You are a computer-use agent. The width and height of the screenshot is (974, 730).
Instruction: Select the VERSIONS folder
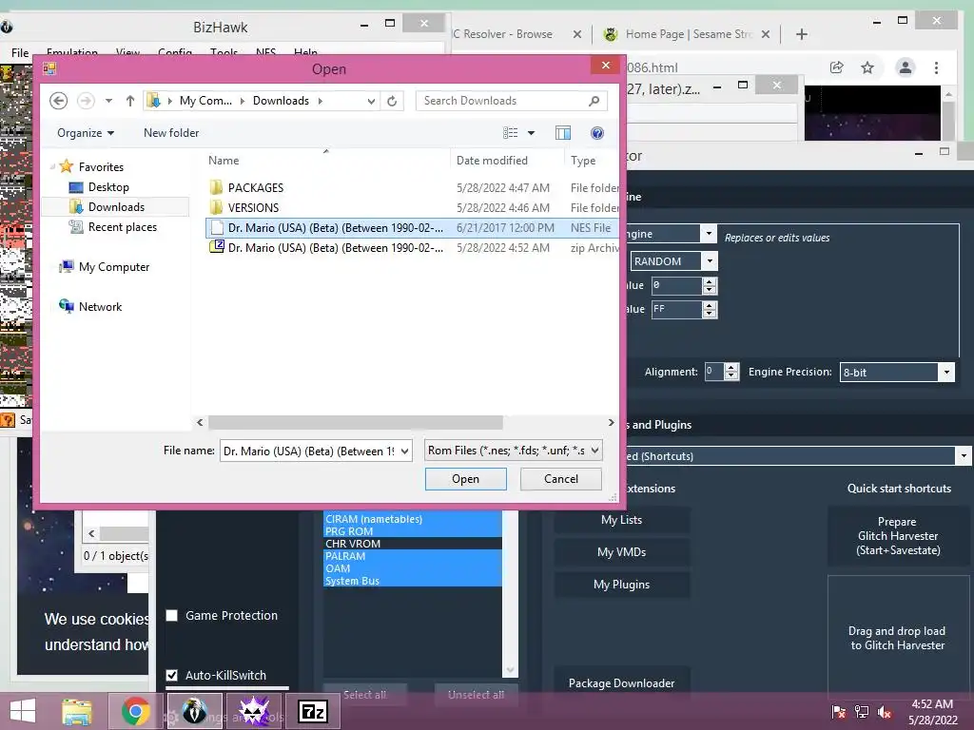[253, 207]
